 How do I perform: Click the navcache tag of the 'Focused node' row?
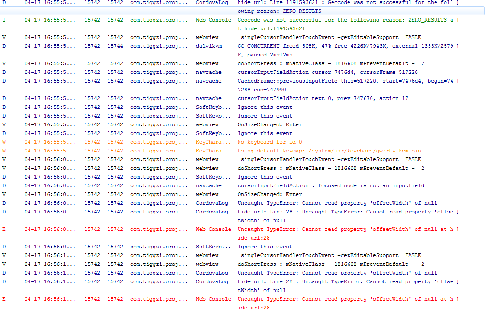coord(208,185)
